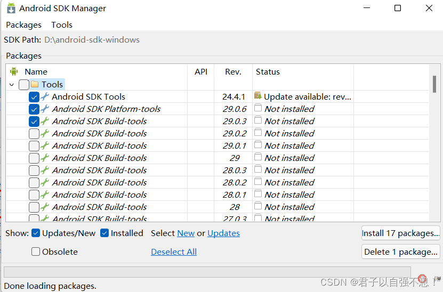Click revision 24.4.1 cell
443x292 pixels.
click(233, 97)
